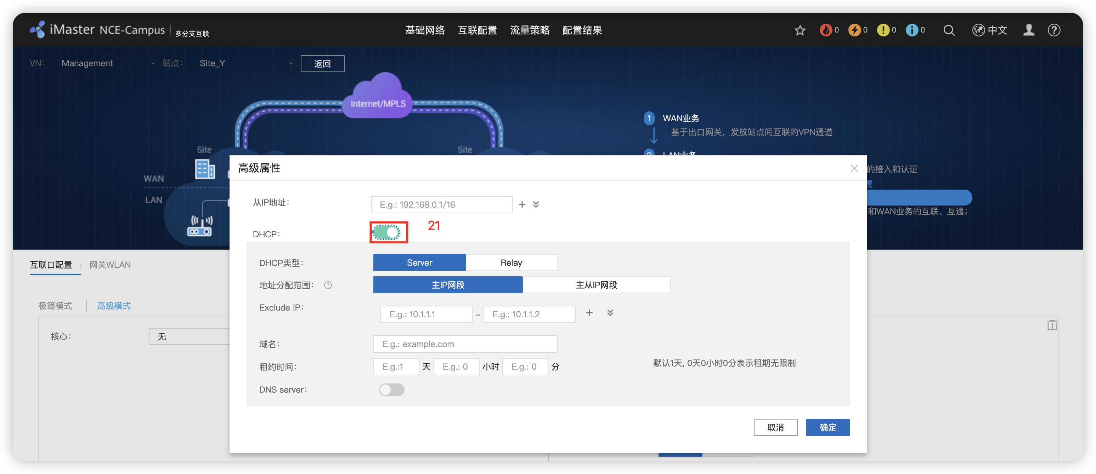Open the info events icon
This screenshot has height=474, width=1096.
click(912, 30)
